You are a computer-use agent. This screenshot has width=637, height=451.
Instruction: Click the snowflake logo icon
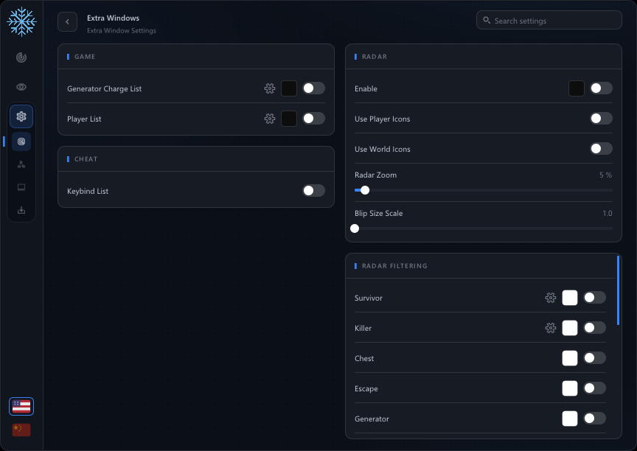point(21,21)
